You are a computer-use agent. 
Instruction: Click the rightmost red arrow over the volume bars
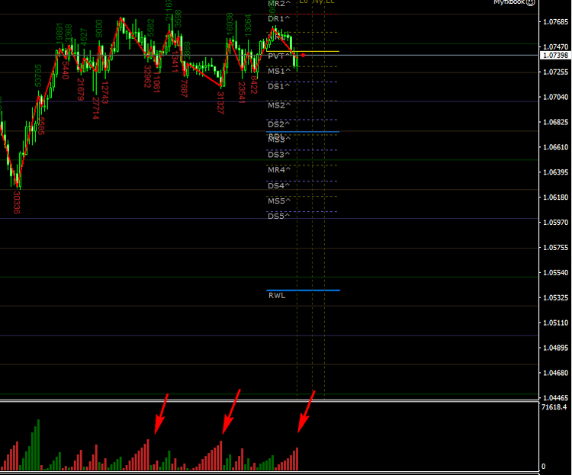[305, 412]
